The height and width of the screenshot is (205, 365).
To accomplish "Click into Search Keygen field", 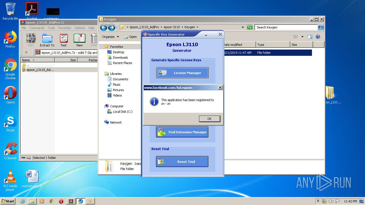I will pyautogui.click(x=286, y=27).
